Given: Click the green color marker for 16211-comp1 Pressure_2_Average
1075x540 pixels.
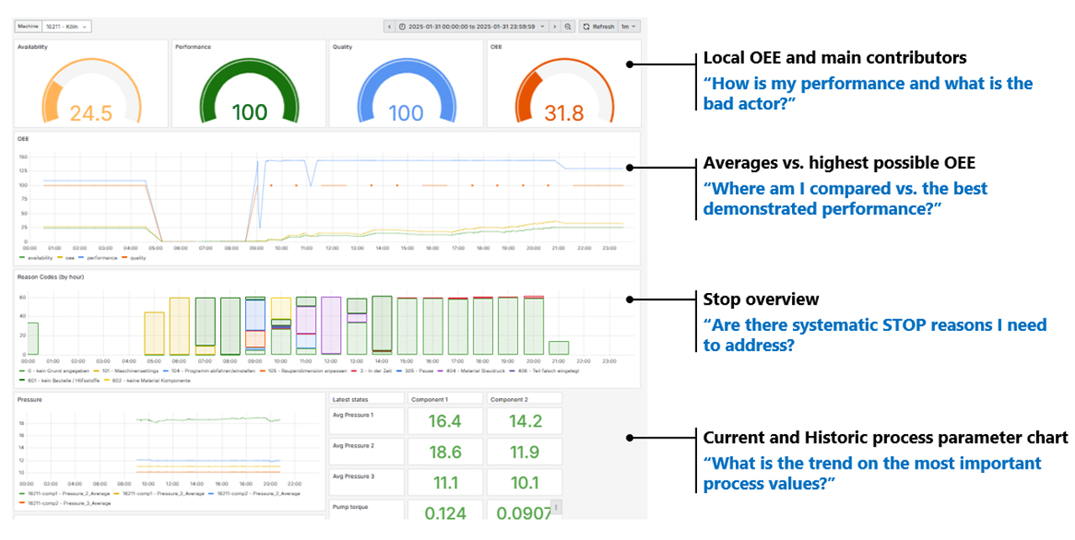Looking at the screenshot, I should (22, 494).
